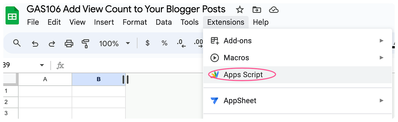
Task: Close the Extensions menu
Action: click(226, 22)
